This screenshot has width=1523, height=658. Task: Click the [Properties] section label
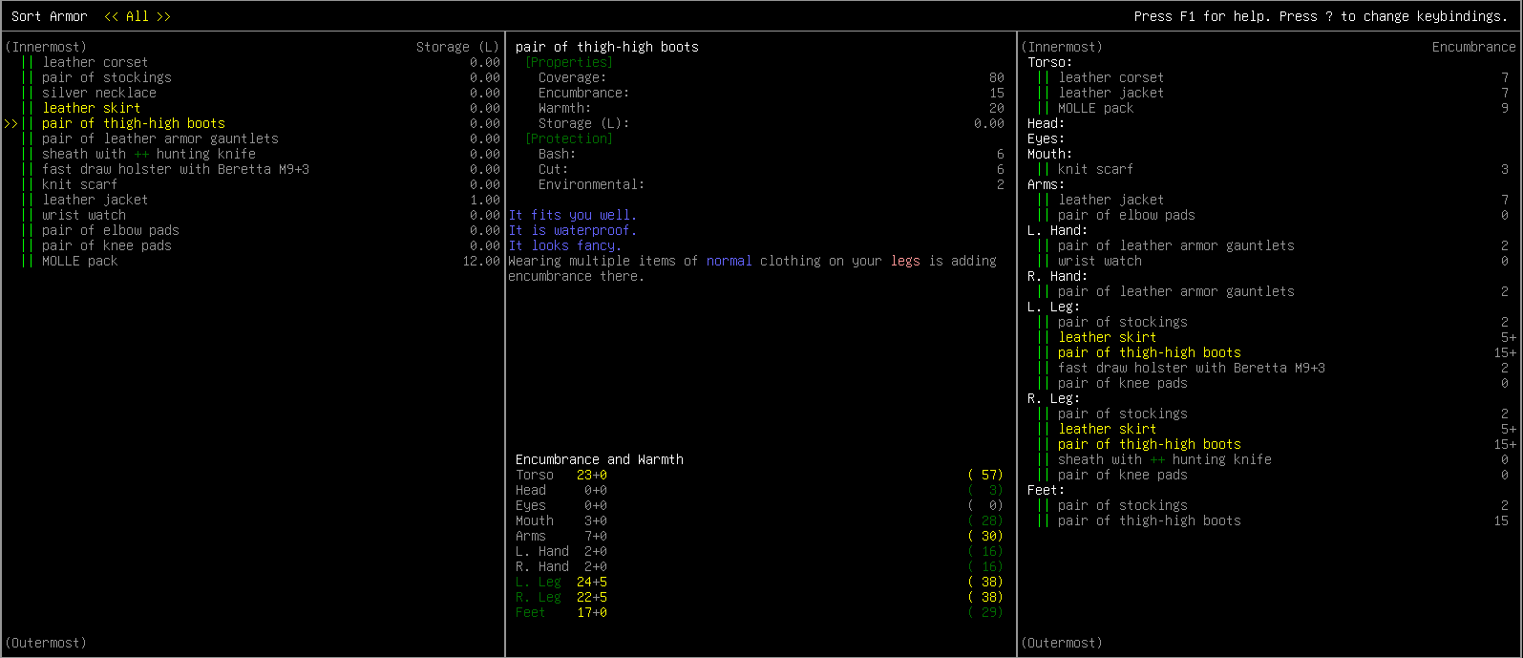point(569,62)
